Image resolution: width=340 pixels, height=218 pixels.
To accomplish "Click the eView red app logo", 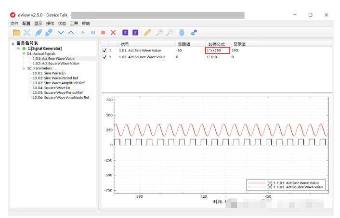I will coord(13,15).
